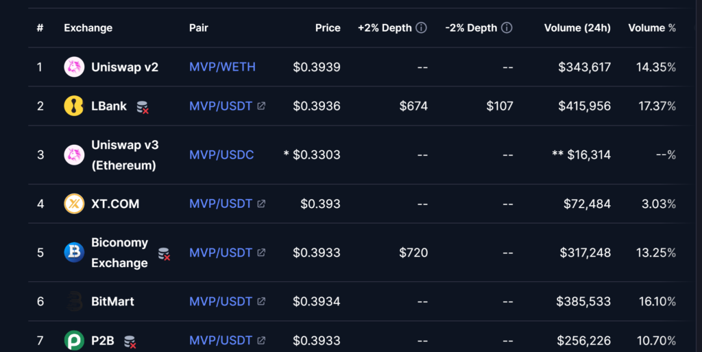This screenshot has height=352, width=702.
Task: Open the MVP/WETH pair on Uniswap v2
Action: pos(222,67)
